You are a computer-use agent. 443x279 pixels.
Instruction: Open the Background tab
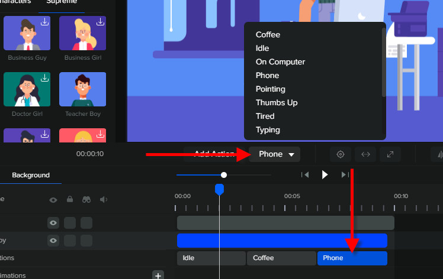coord(31,175)
